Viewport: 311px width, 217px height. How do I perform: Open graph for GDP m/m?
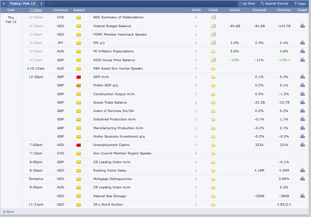[x=303, y=77]
